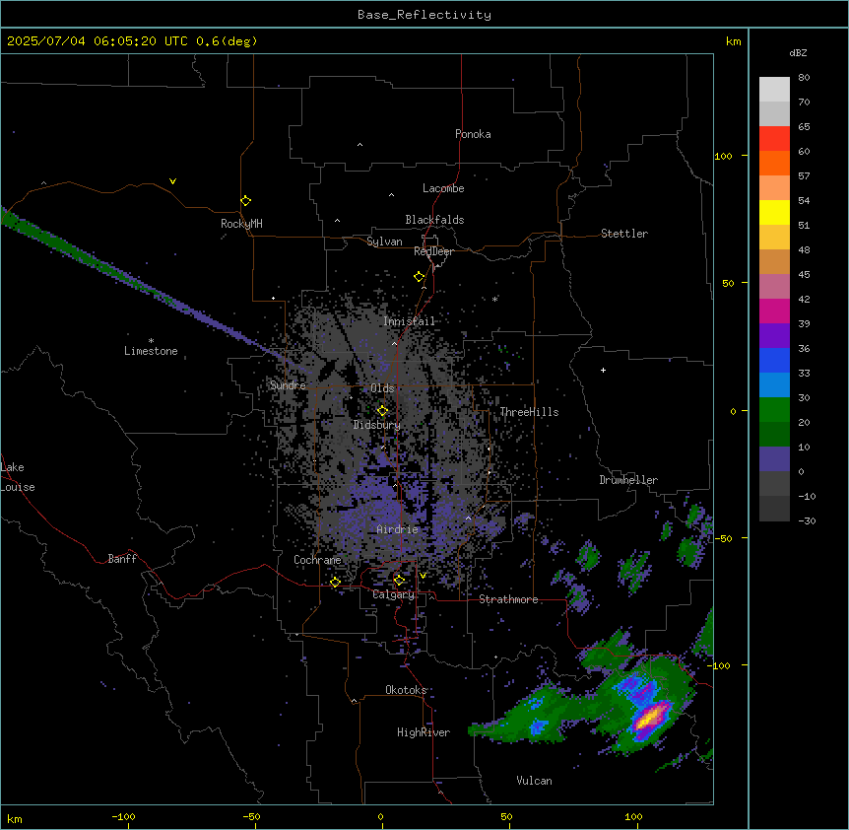Click the Cochrane city label
Viewport: 849px width, 830px height.
[x=317, y=560]
